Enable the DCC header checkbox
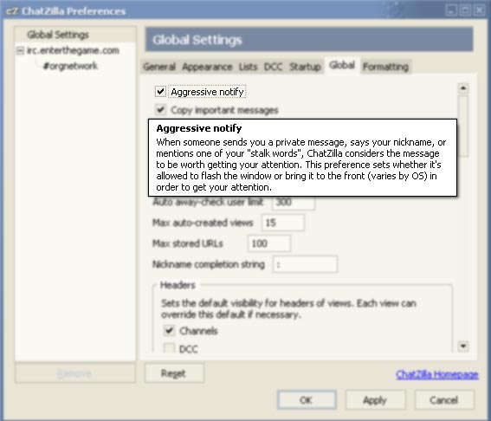491x421 pixels. point(169,348)
